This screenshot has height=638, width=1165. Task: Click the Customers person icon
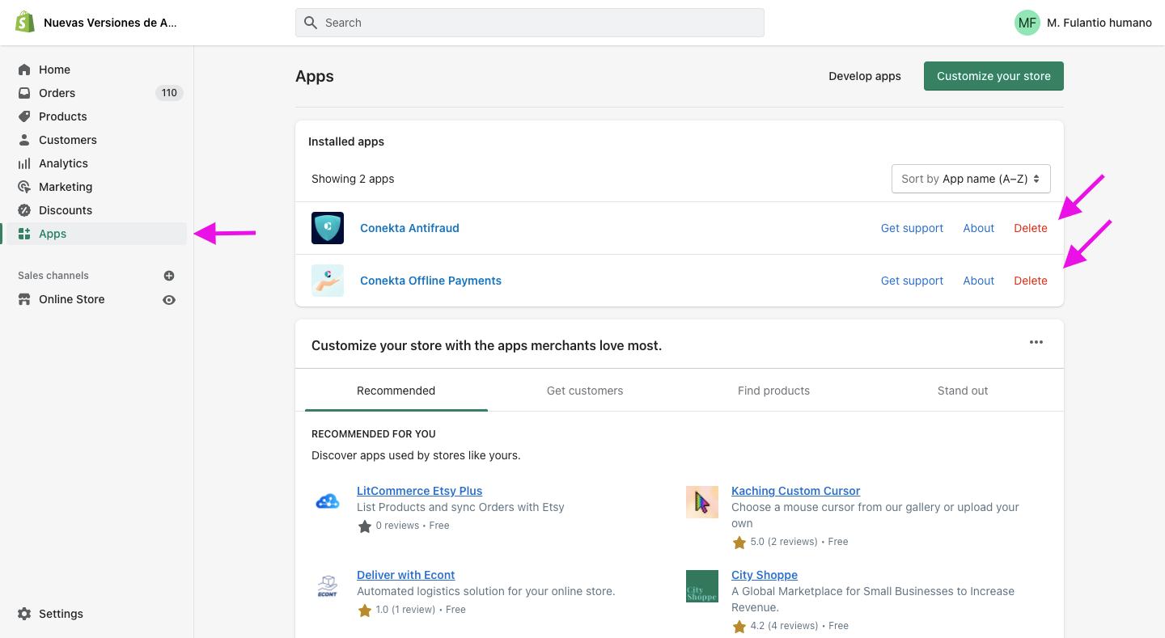24,140
